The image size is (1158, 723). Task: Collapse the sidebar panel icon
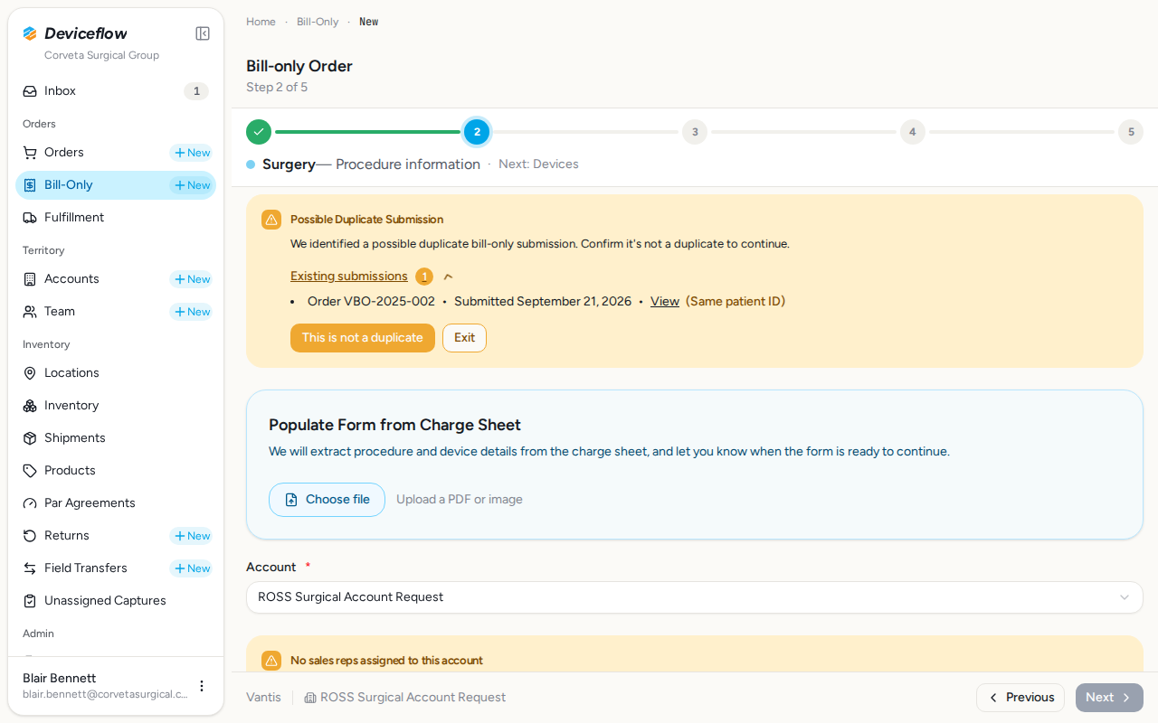coord(203,33)
